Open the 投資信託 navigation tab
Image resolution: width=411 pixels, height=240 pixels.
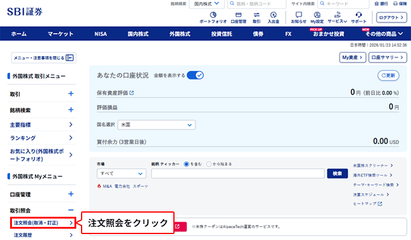point(223,34)
